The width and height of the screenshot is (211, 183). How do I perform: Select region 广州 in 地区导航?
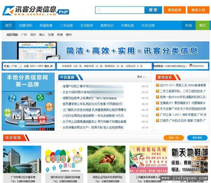coord(24,35)
